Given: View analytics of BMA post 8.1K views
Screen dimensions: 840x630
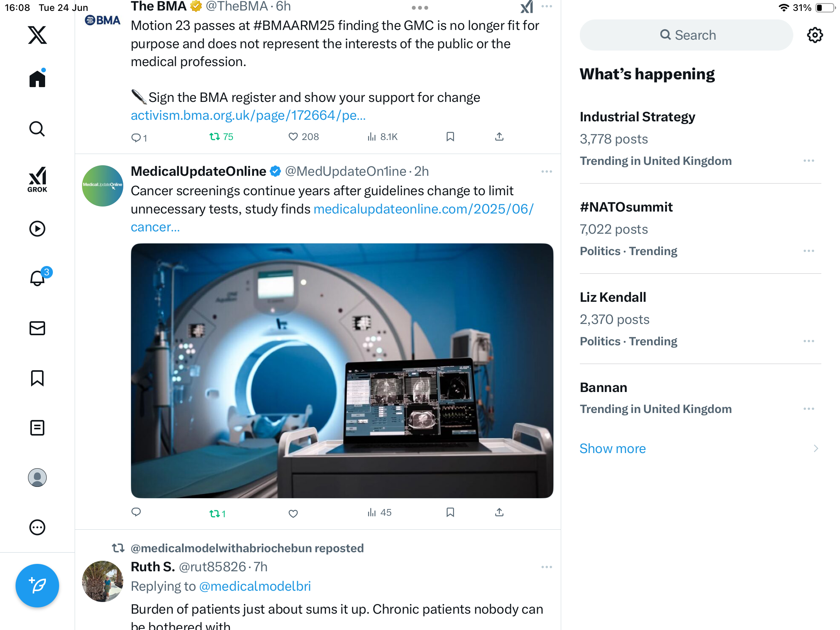Looking at the screenshot, I should click(382, 136).
